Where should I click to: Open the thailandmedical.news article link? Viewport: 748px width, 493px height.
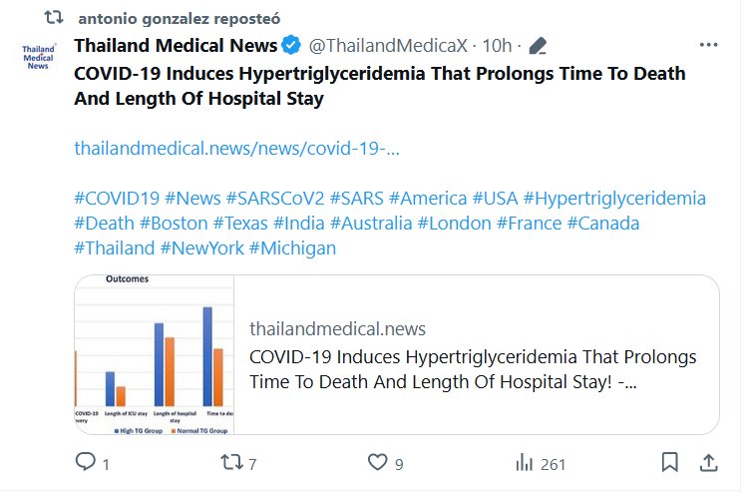tap(236, 149)
